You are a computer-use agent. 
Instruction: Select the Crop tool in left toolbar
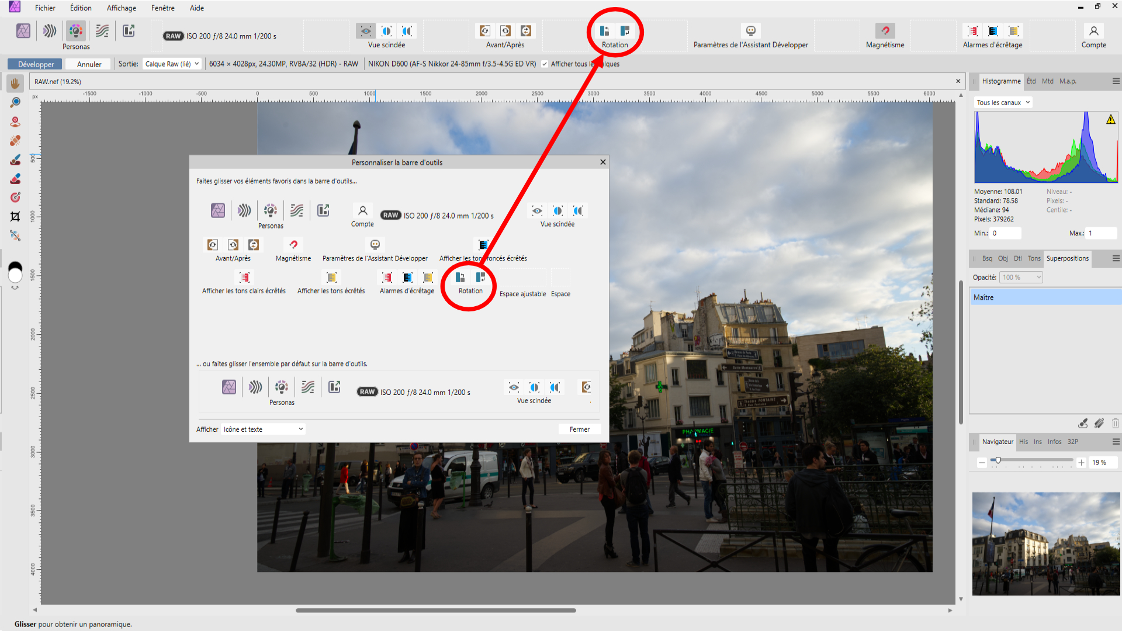pyautogui.click(x=15, y=217)
